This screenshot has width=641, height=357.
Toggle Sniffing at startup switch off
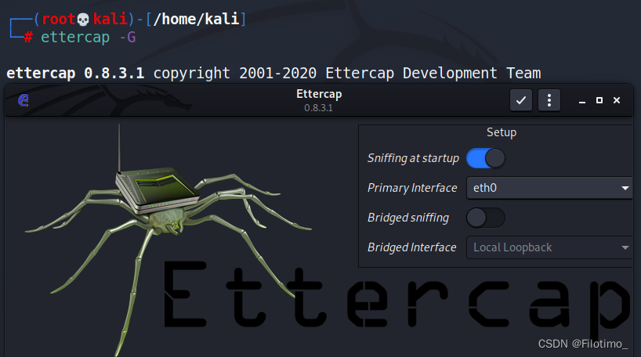point(486,158)
